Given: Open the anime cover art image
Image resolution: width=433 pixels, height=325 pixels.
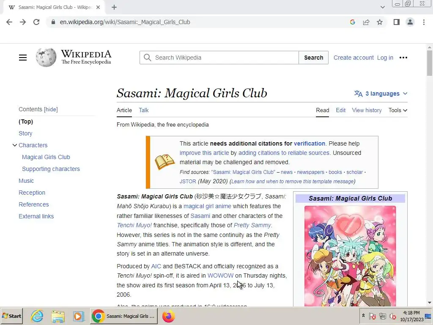Looking at the screenshot, I should [350, 256].
